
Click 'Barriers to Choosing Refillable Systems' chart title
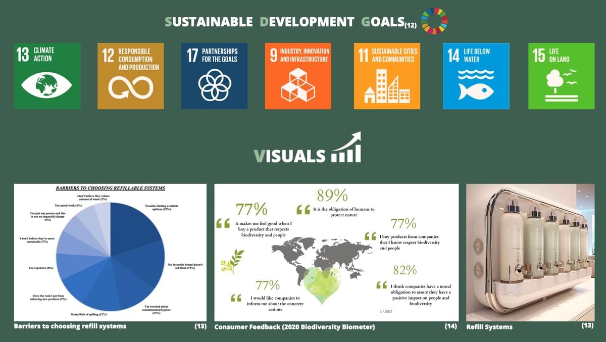(110, 188)
